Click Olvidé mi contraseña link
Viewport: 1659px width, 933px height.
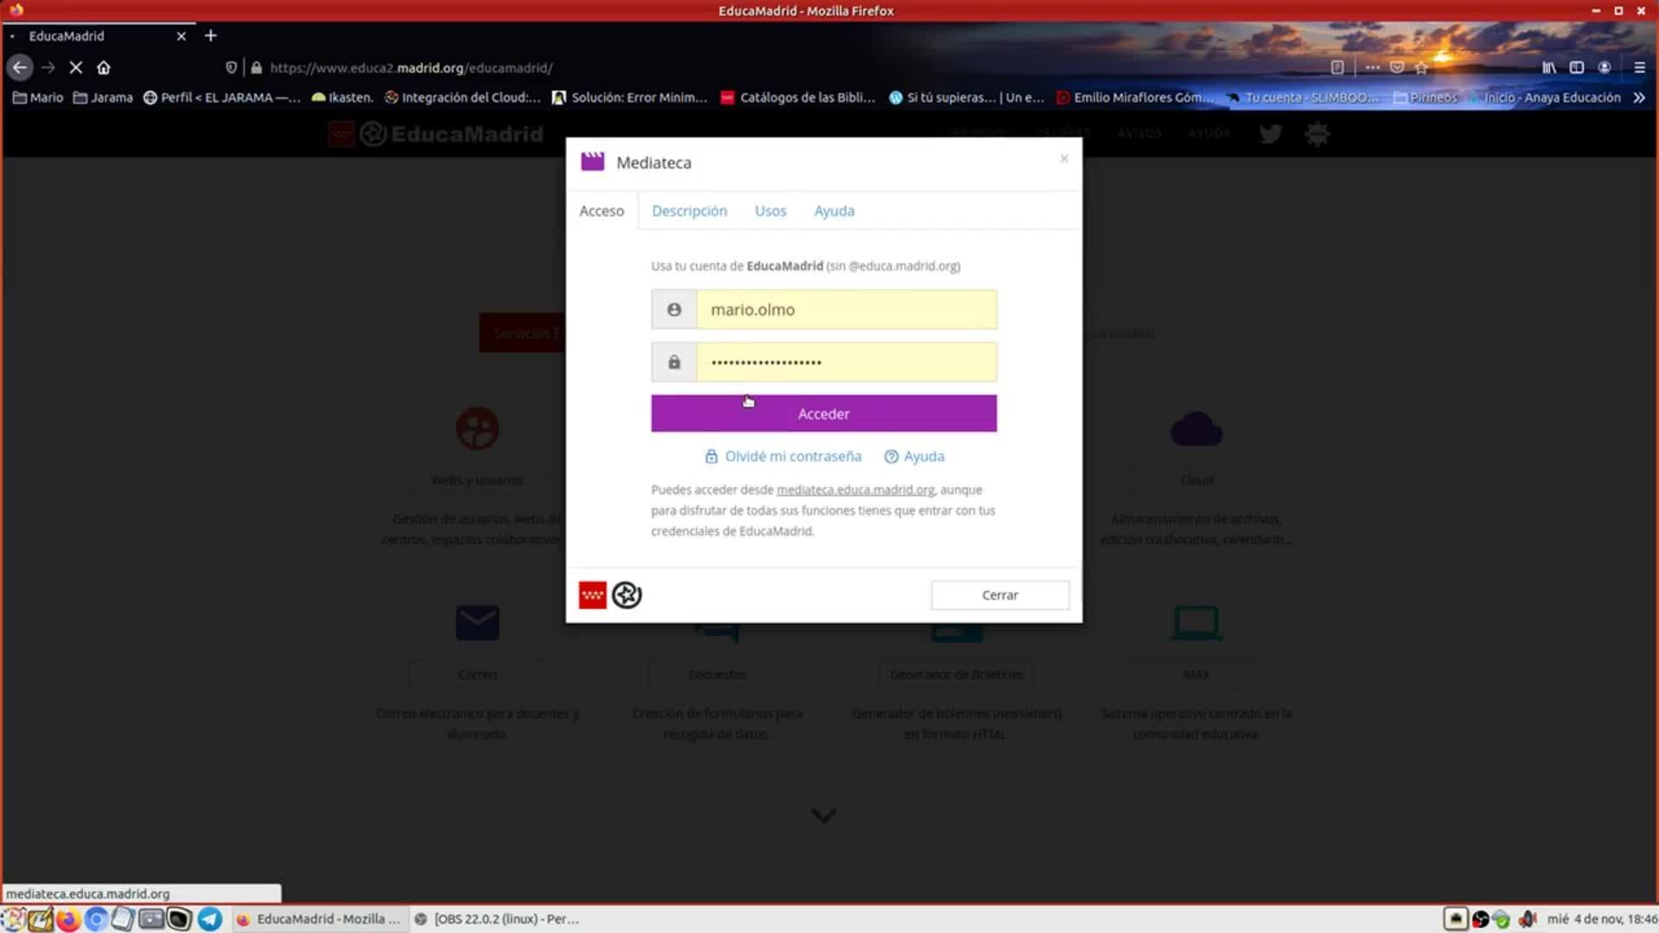click(x=792, y=456)
